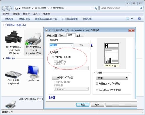The image size is (145, 115).
Task: Open the 帮助(H) menu
Action: (47, 14)
